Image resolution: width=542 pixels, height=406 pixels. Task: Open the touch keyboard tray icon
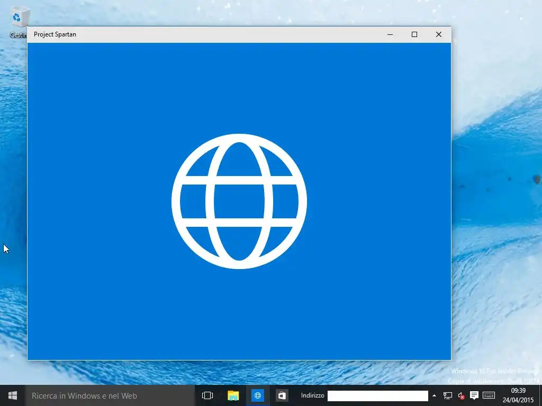[489, 395]
